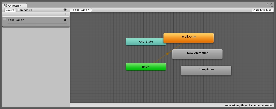Click the Animator tab icon
This screenshot has height=109, width=276.
click(6, 6)
